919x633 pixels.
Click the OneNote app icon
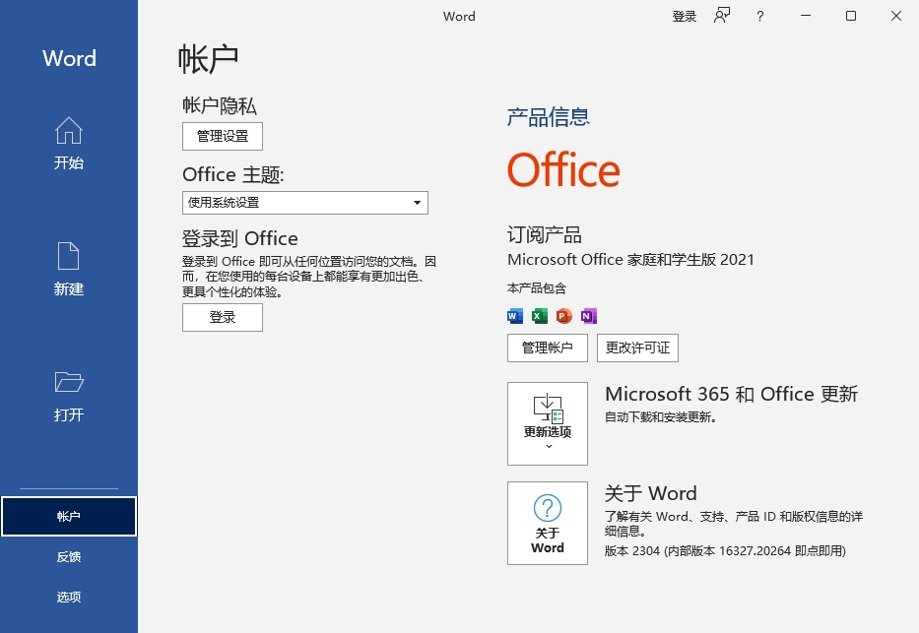(x=588, y=316)
